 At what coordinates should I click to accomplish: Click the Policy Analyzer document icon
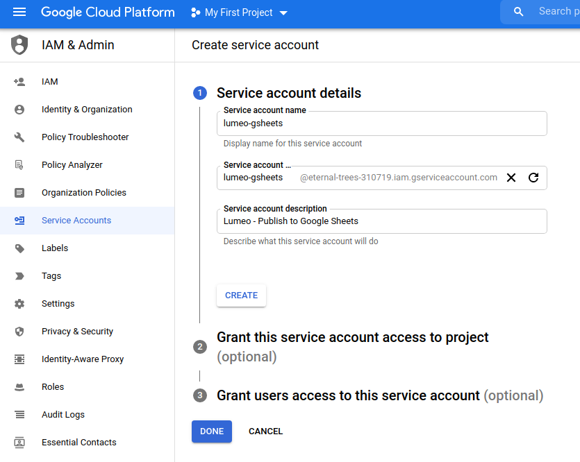tap(19, 164)
